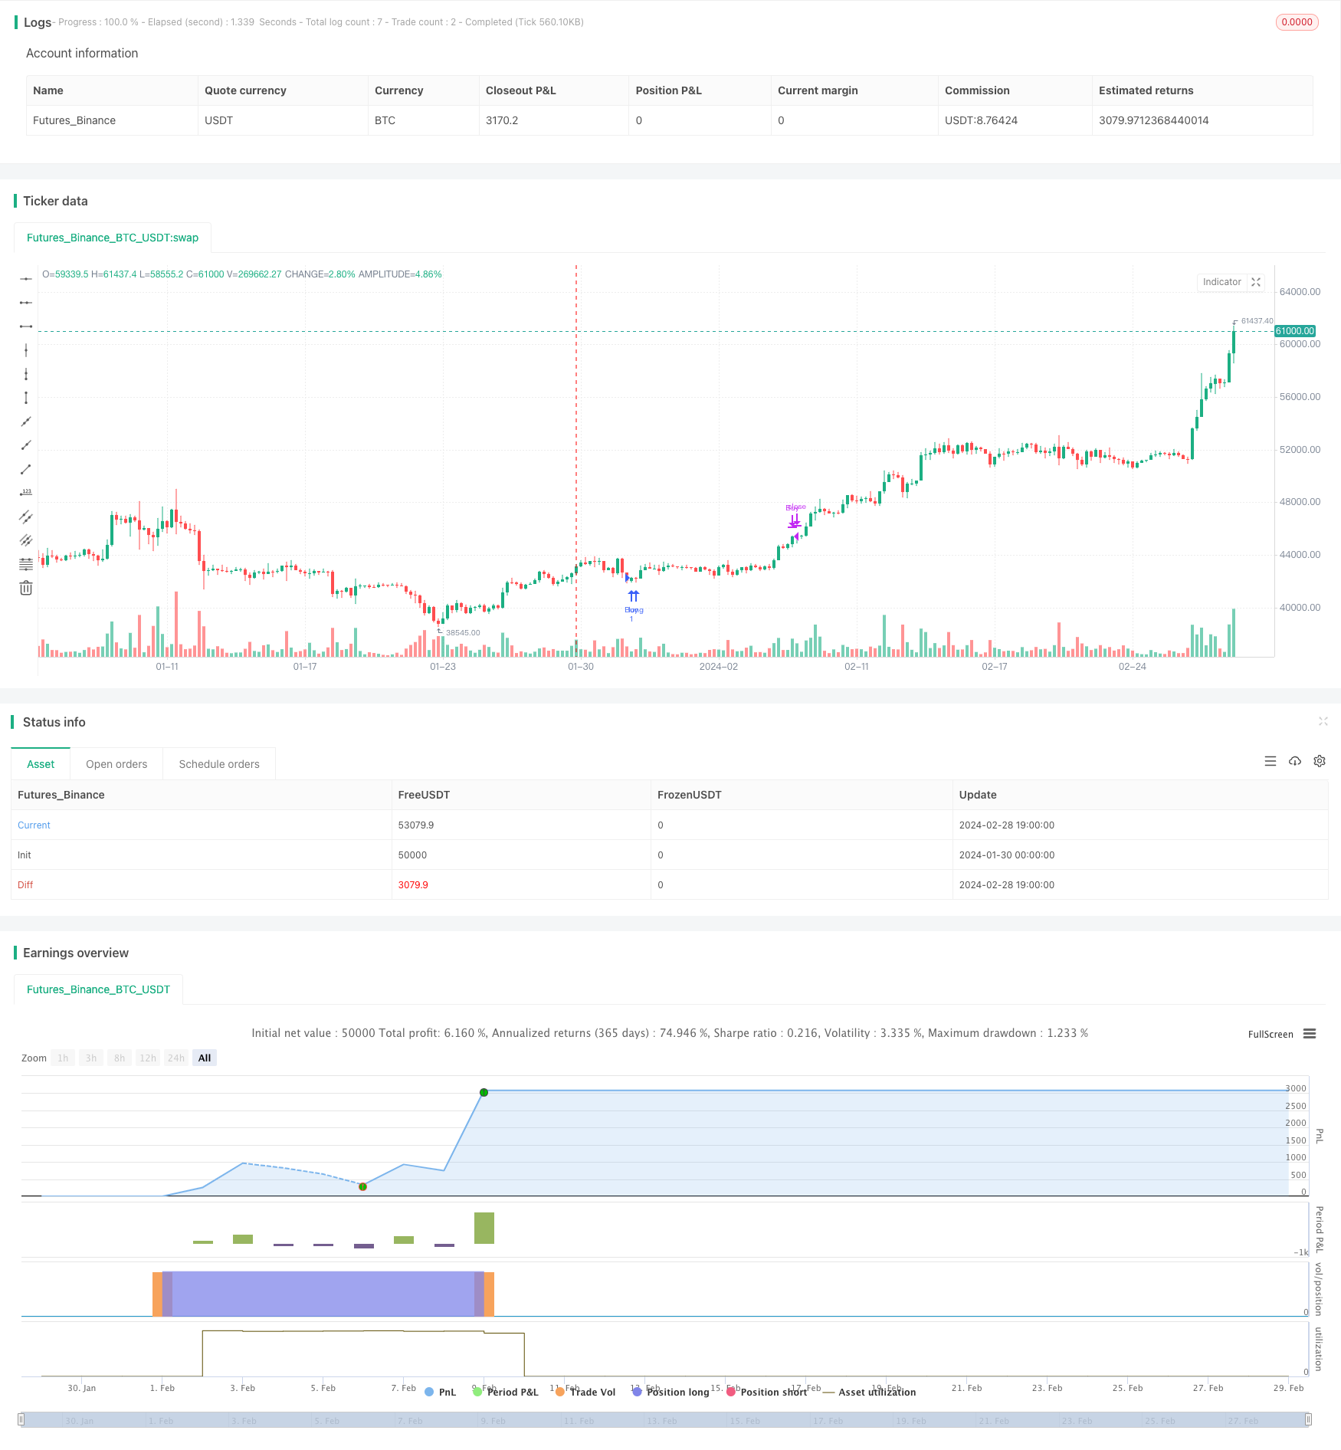Click the Diff value 3079.9

pyautogui.click(x=413, y=885)
